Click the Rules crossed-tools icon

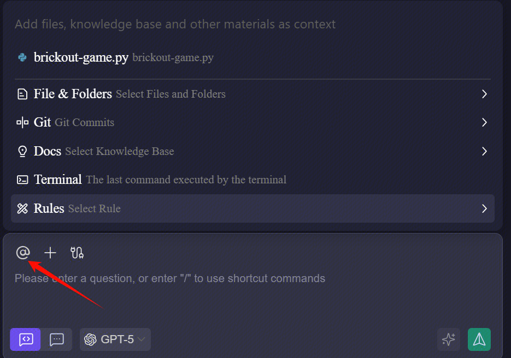click(22, 208)
